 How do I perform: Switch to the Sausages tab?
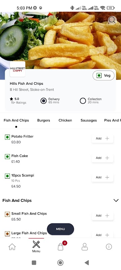[89, 120]
